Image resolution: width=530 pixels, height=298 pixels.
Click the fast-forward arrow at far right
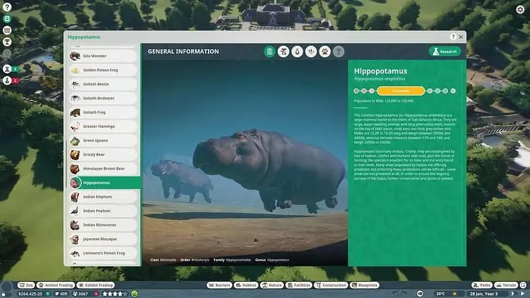tap(523, 294)
